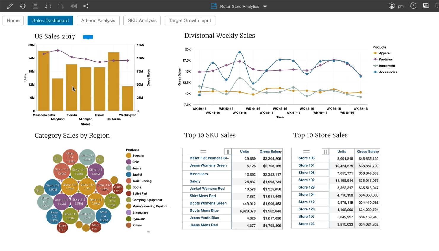The image size is (439, 251).
Task: Click the redo arrow icon
Action: click(x=61, y=6)
